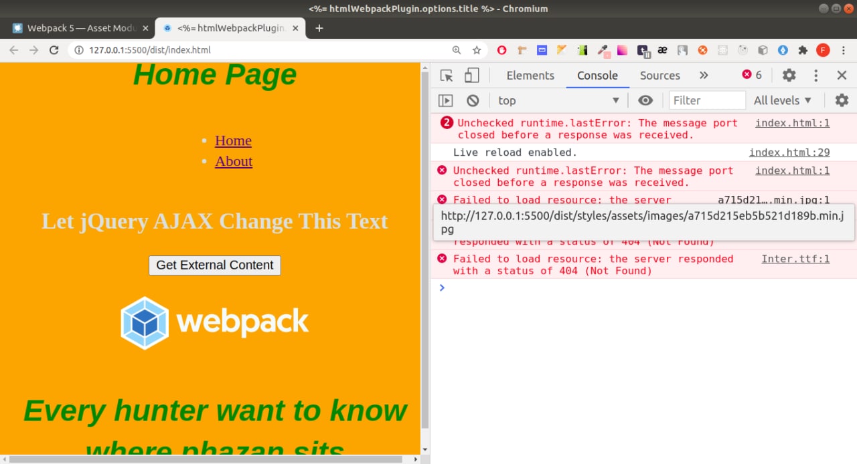This screenshot has width=857, height=464.
Task: Click the gray cube extension icon
Action: tap(763, 50)
